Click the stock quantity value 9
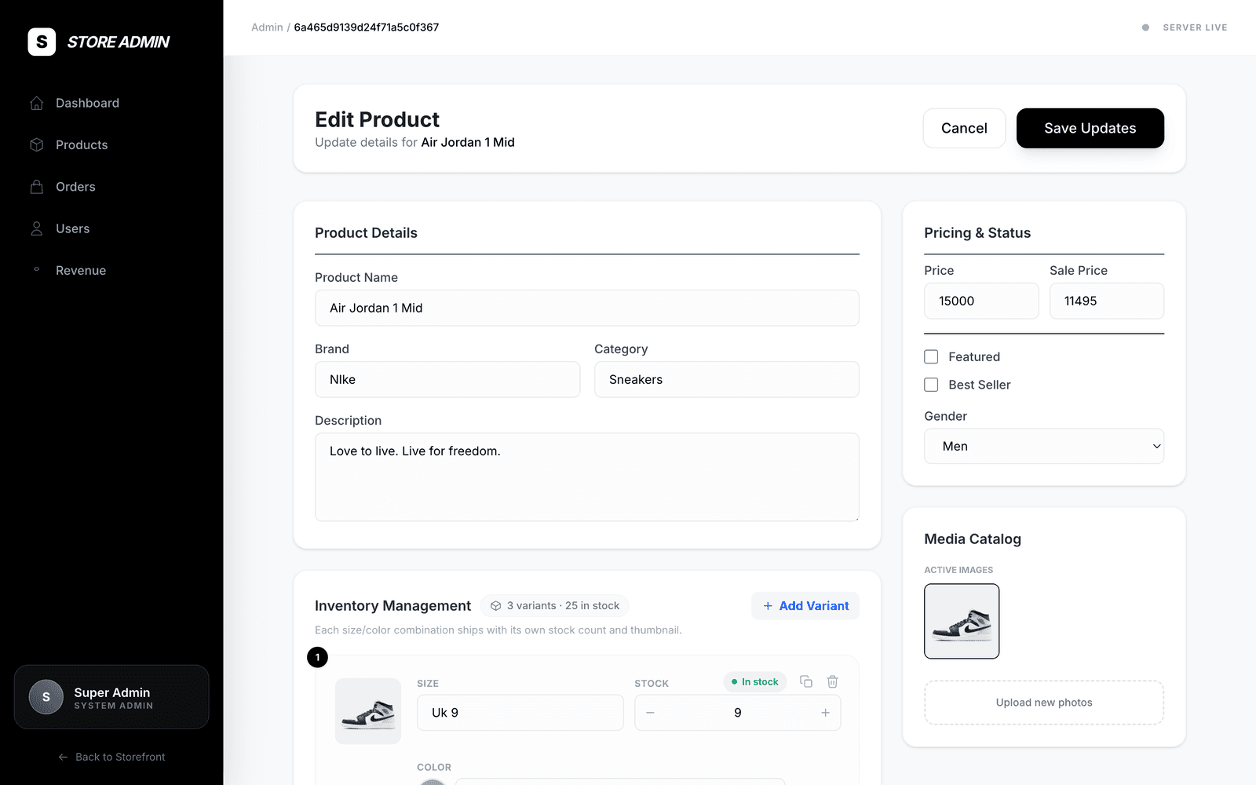Screen dimensions: 1256x785 pyautogui.click(x=737, y=713)
